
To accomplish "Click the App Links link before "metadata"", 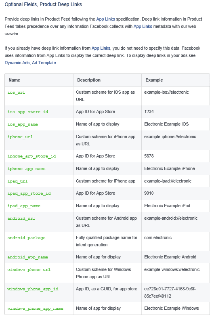I will (143, 26).
